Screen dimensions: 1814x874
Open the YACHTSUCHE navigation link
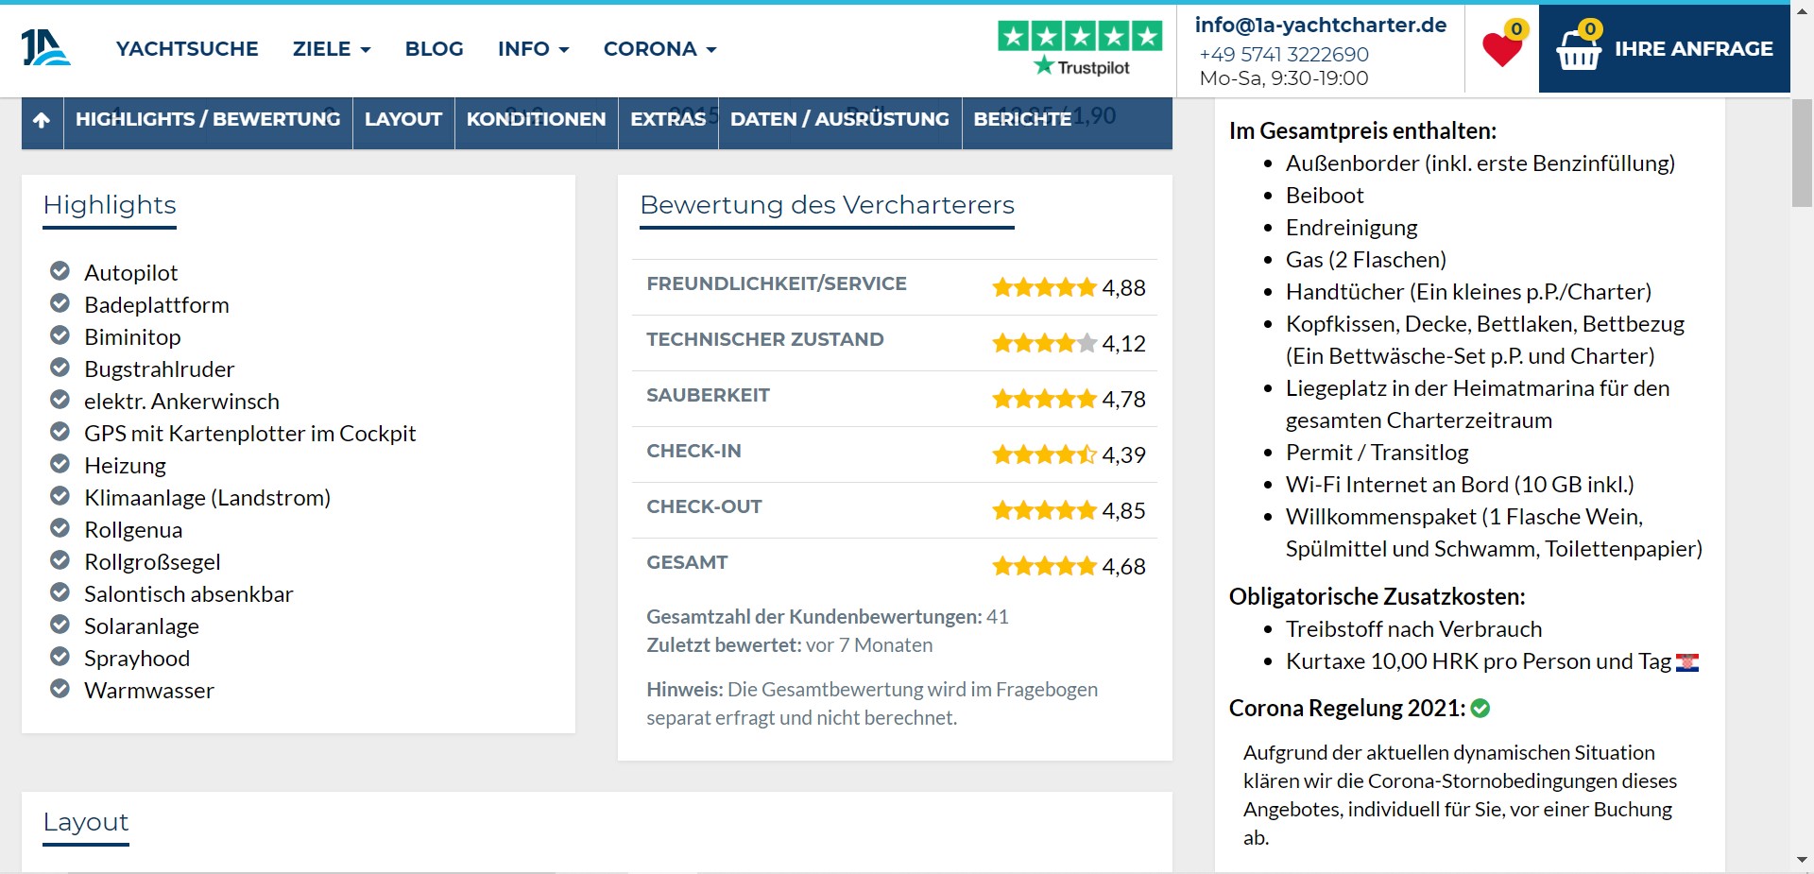coord(187,49)
